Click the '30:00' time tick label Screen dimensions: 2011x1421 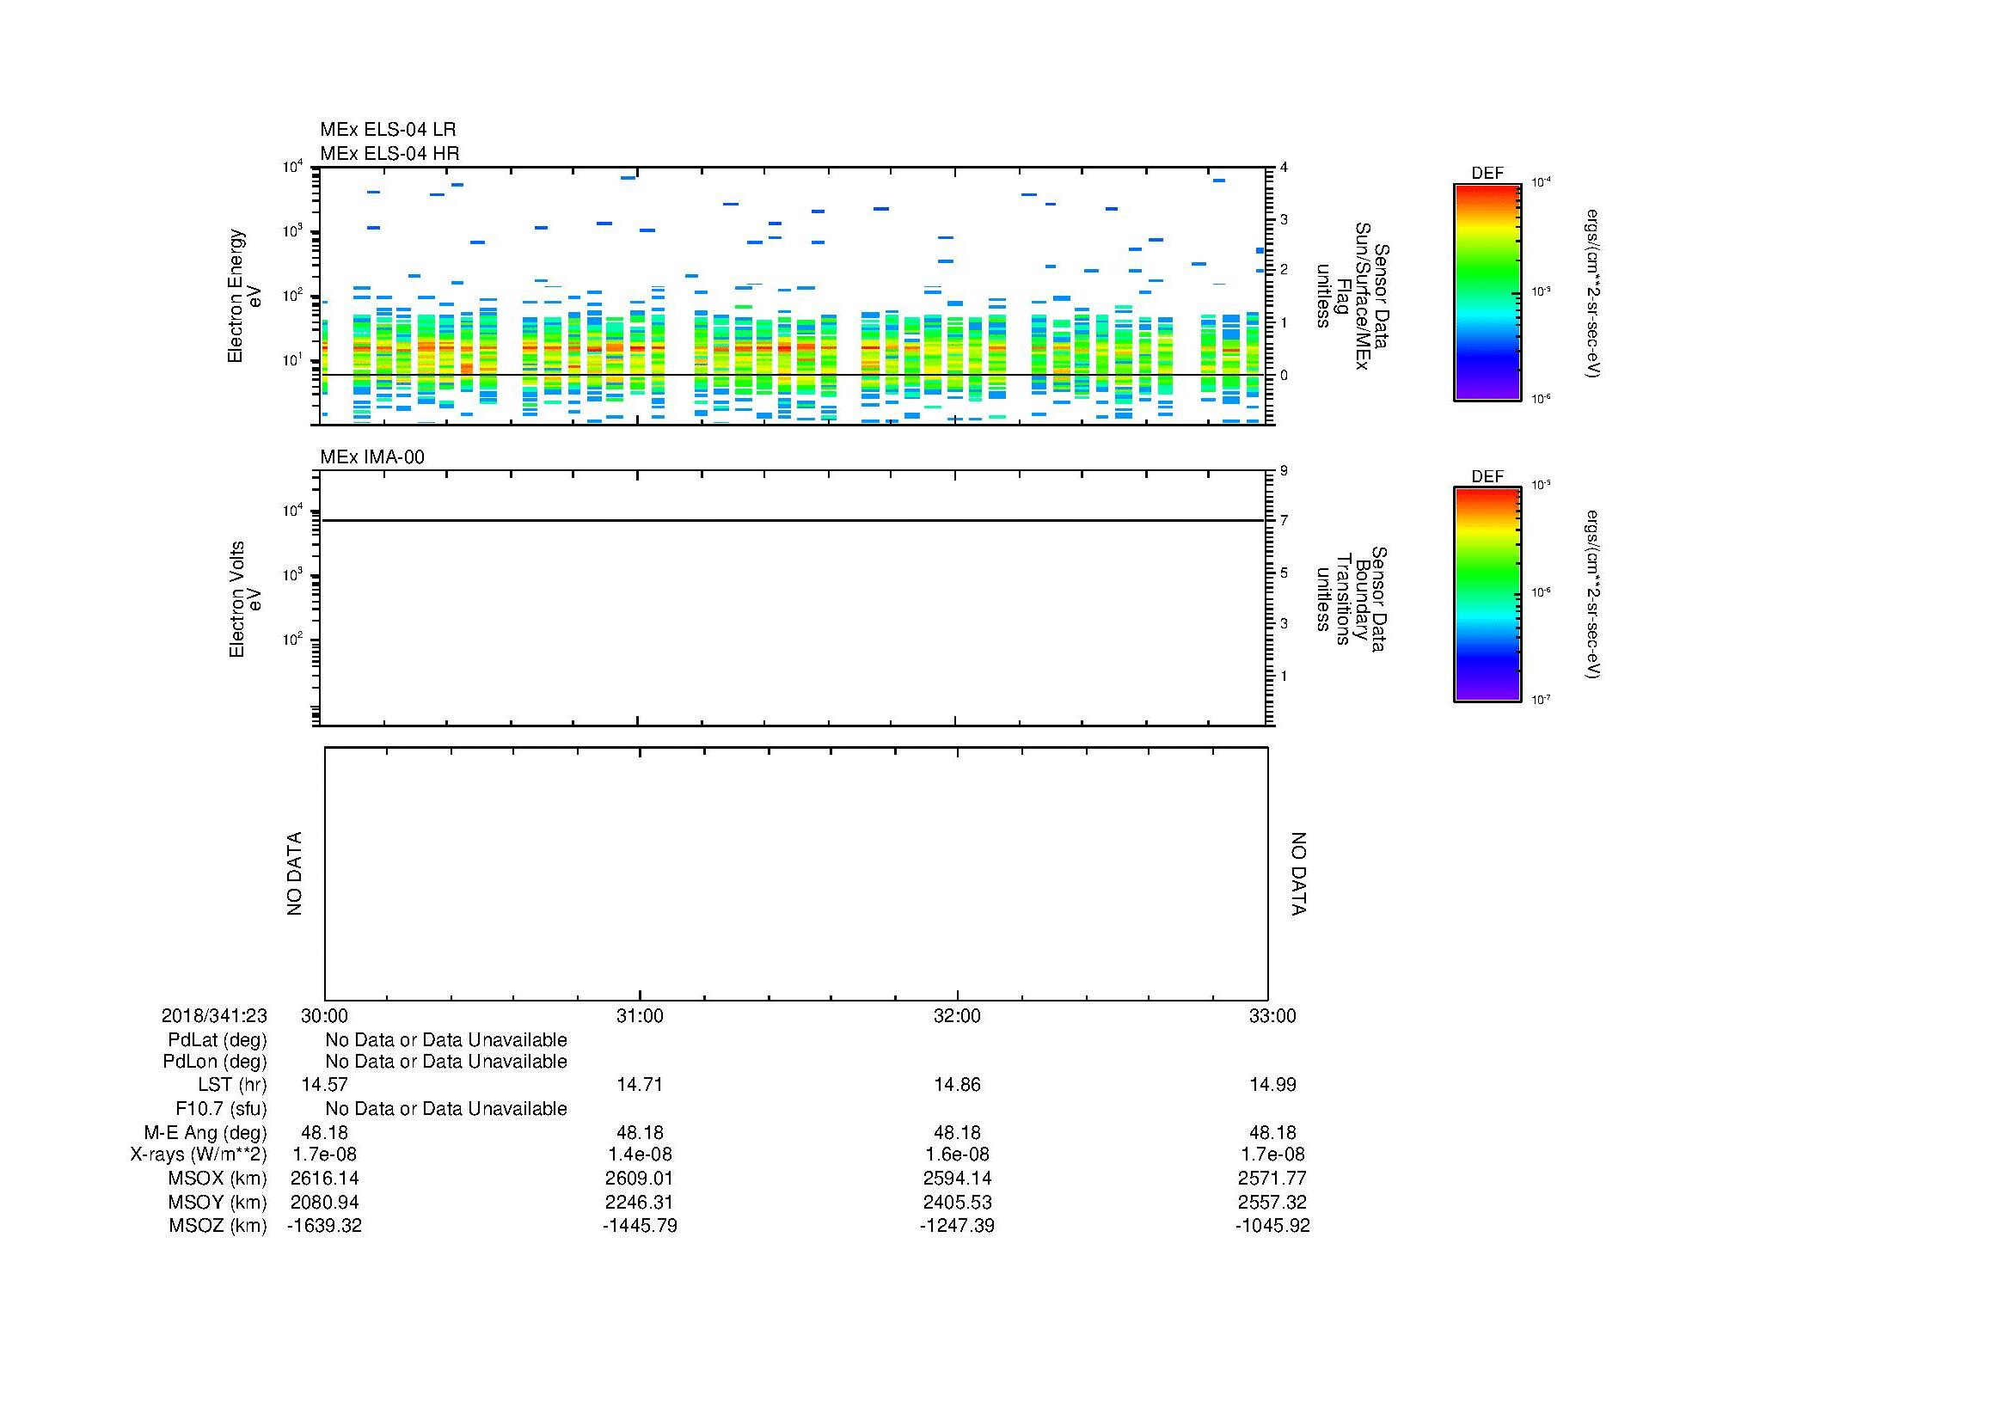[324, 1015]
